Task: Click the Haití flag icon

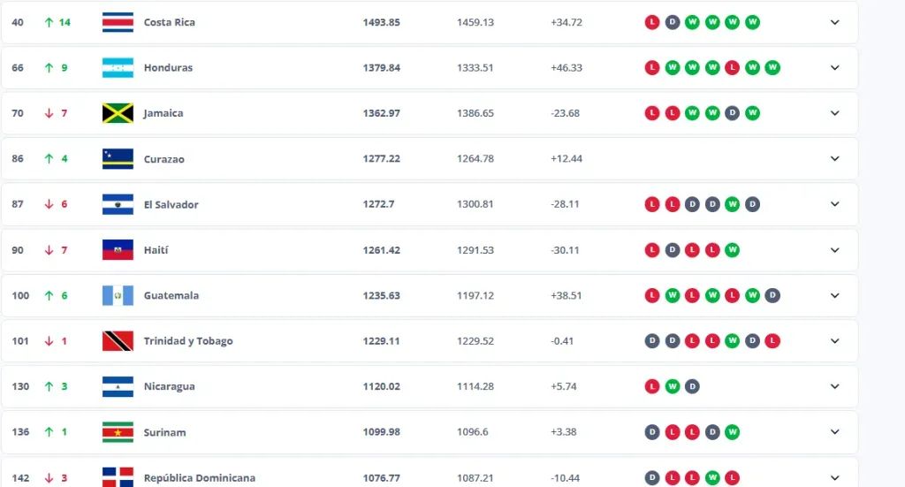Action: pyautogui.click(x=118, y=250)
